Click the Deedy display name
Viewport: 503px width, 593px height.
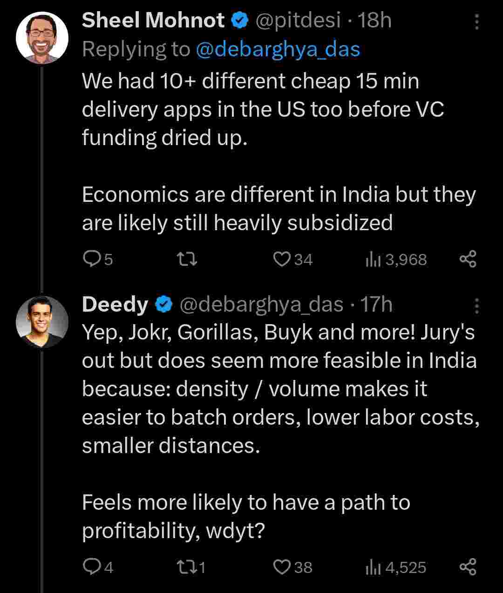tap(115, 305)
